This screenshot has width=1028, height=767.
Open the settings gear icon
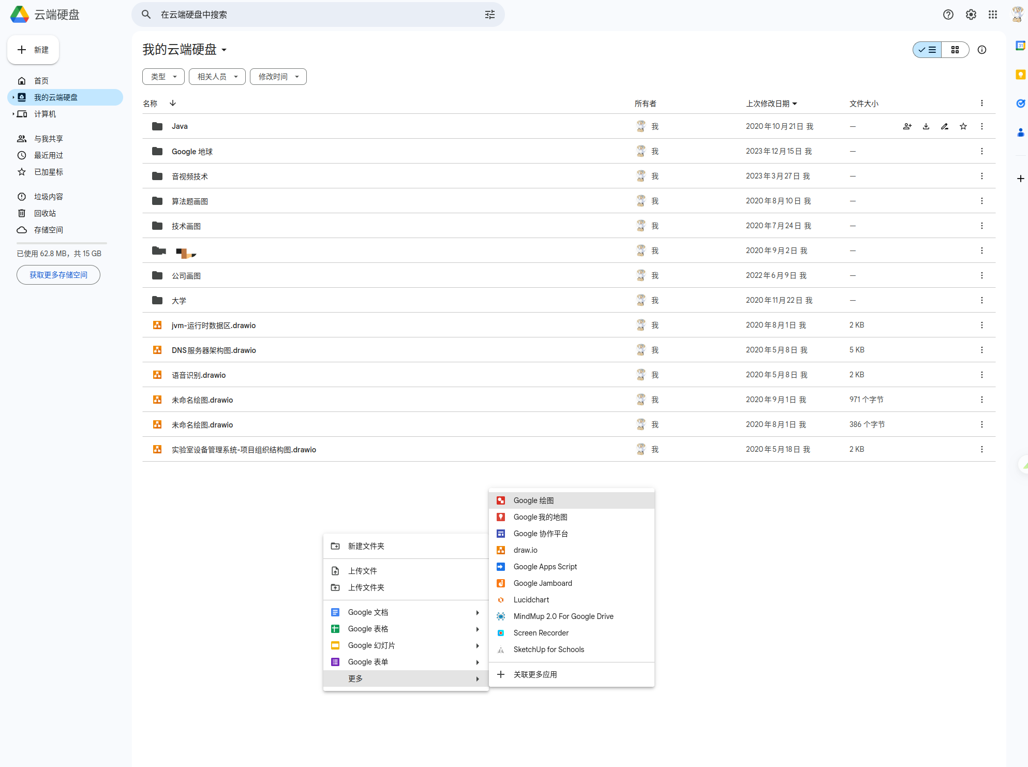tap(971, 14)
